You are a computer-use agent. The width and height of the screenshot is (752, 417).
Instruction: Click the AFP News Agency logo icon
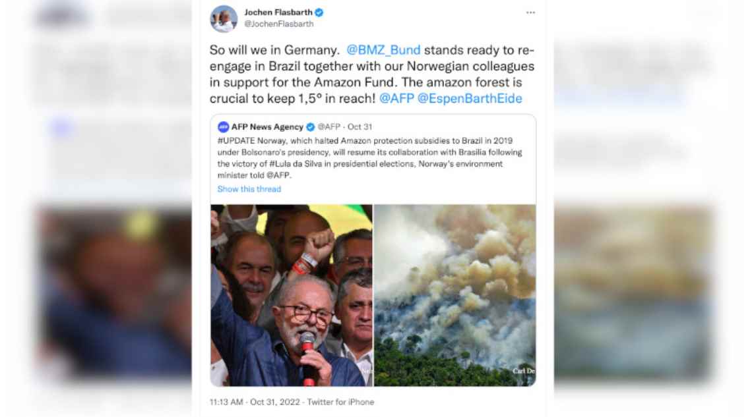click(x=223, y=127)
